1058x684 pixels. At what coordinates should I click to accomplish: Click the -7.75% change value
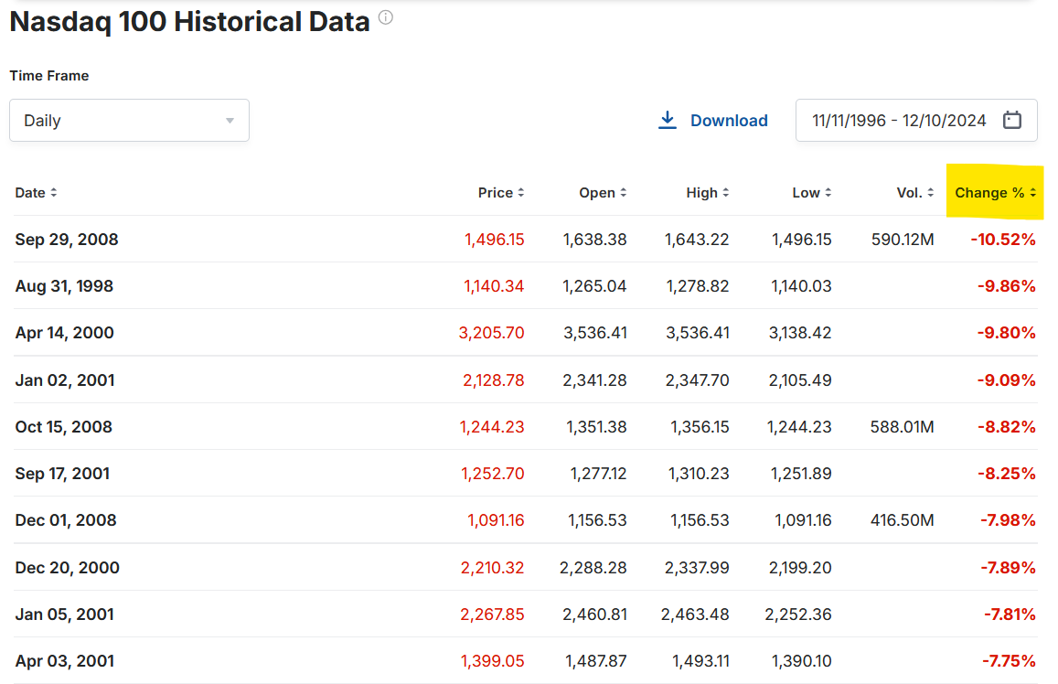pos(1009,661)
